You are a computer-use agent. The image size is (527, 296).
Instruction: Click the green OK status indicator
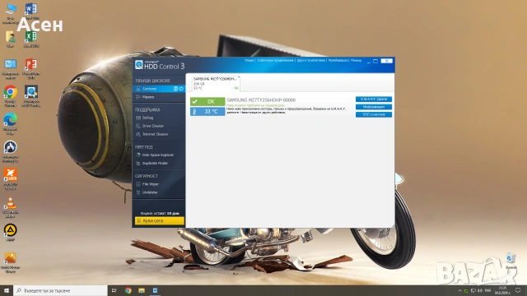(208, 101)
